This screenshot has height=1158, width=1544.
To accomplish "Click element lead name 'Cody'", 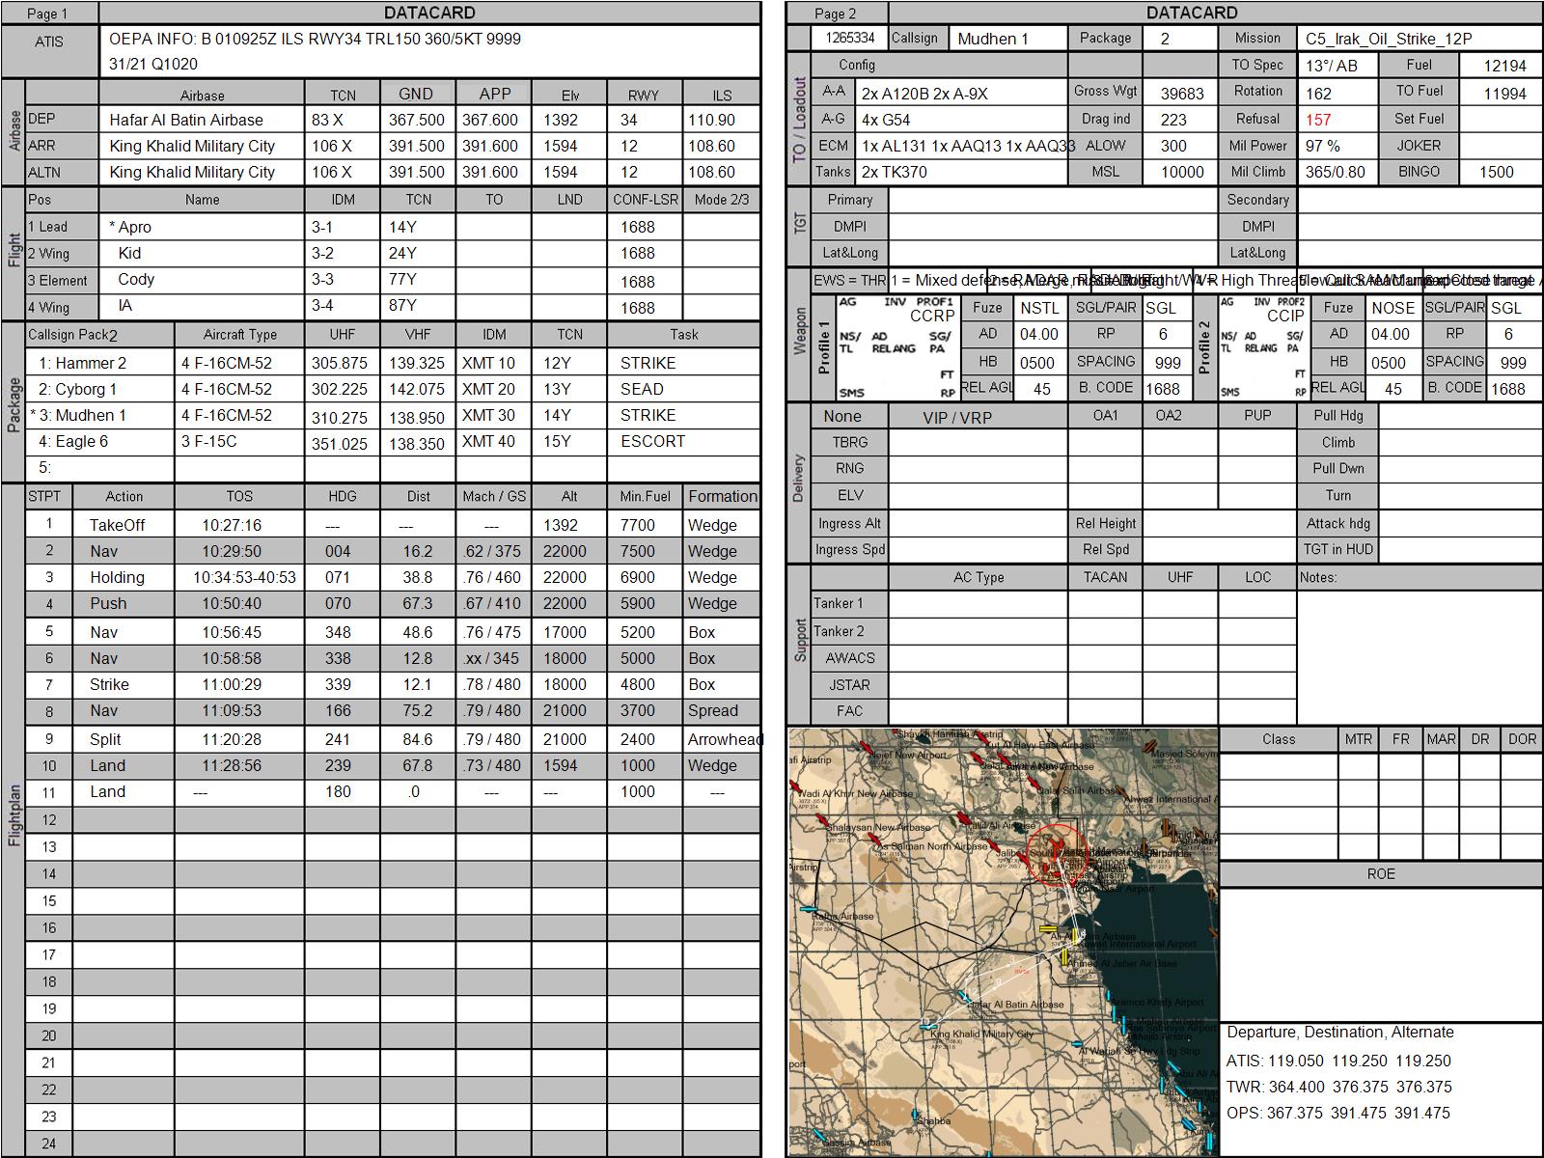I will [x=136, y=279].
